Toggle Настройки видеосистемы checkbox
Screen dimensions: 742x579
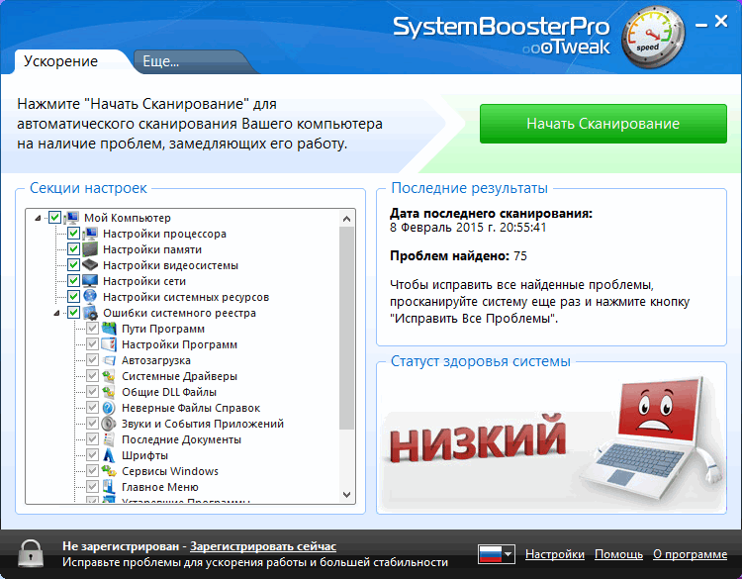tap(73, 265)
